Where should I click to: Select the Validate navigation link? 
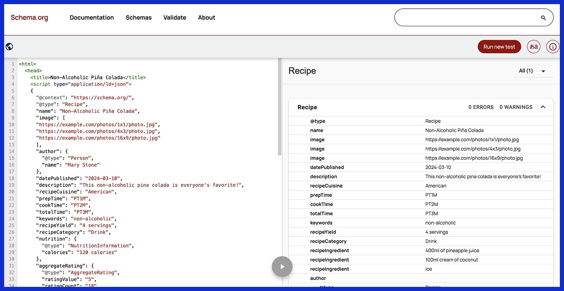pyautogui.click(x=175, y=18)
